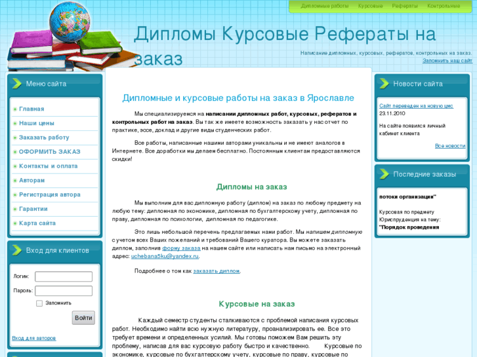Image resolution: width=477 pixels, height=357 pixels.
Task: Click the bullet icon next to Главная
Action: click(x=15, y=109)
